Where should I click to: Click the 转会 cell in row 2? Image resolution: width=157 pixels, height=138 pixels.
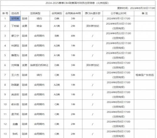click(x=39, y=26)
